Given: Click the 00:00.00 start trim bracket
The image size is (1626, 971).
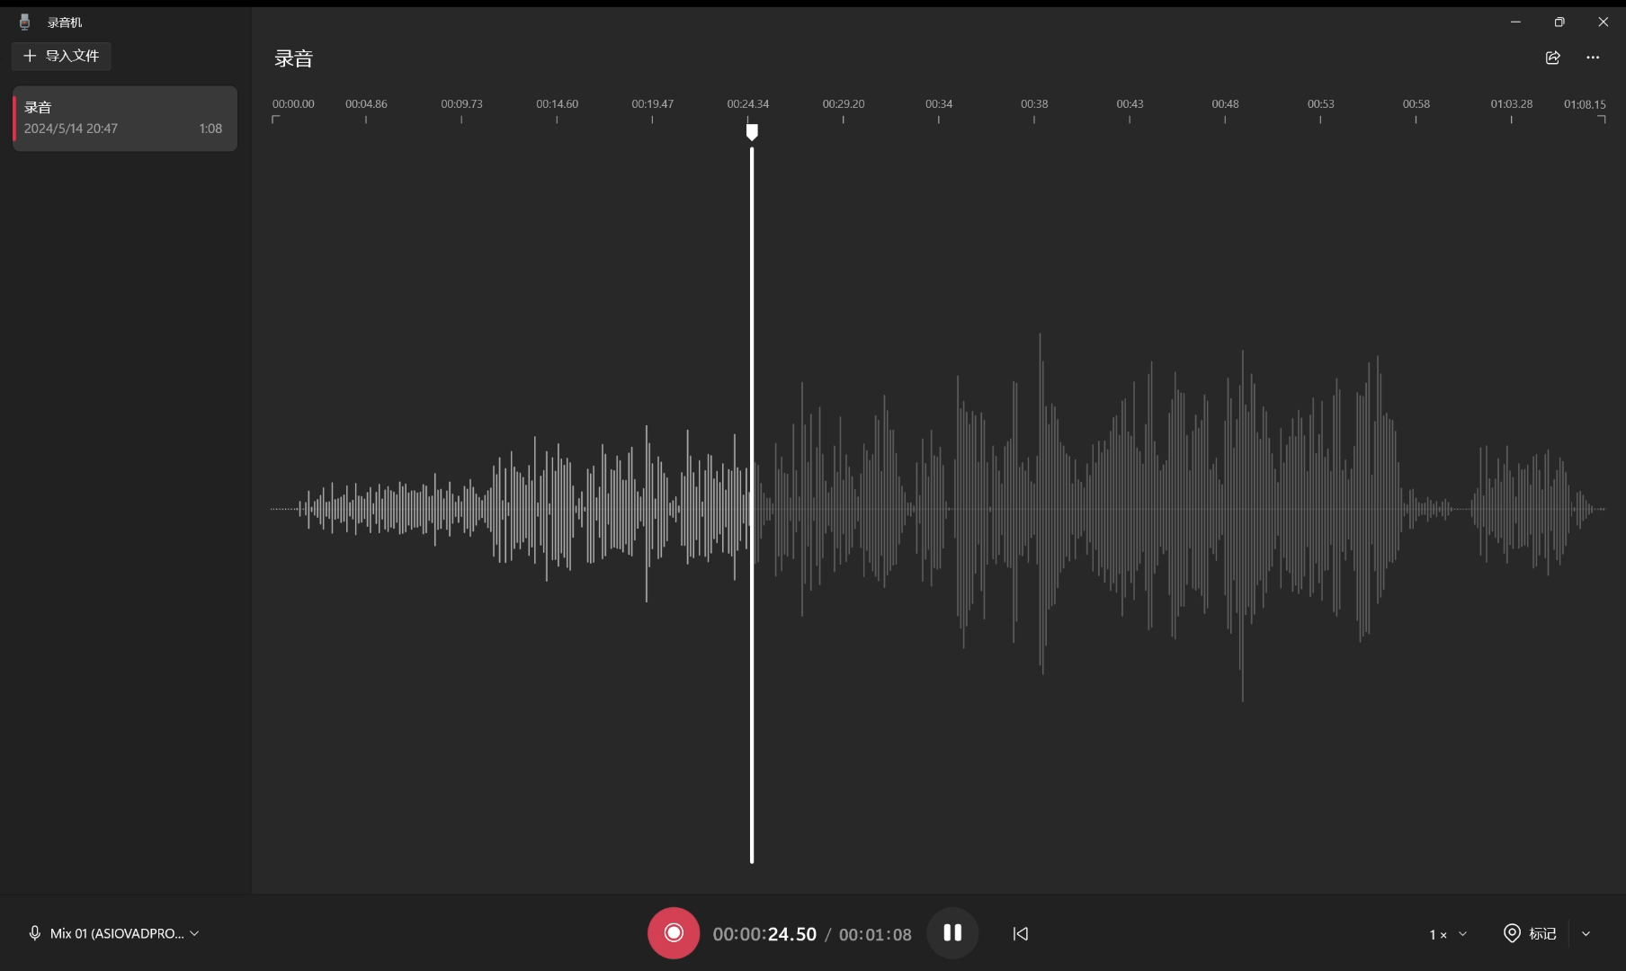Looking at the screenshot, I should pyautogui.click(x=276, y=119).
